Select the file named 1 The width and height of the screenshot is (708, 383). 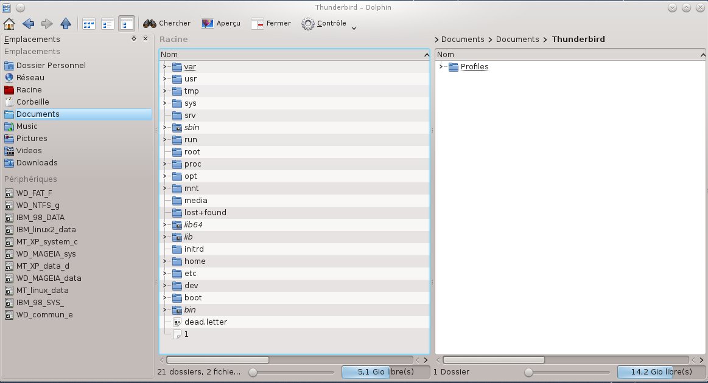[180, 334]
